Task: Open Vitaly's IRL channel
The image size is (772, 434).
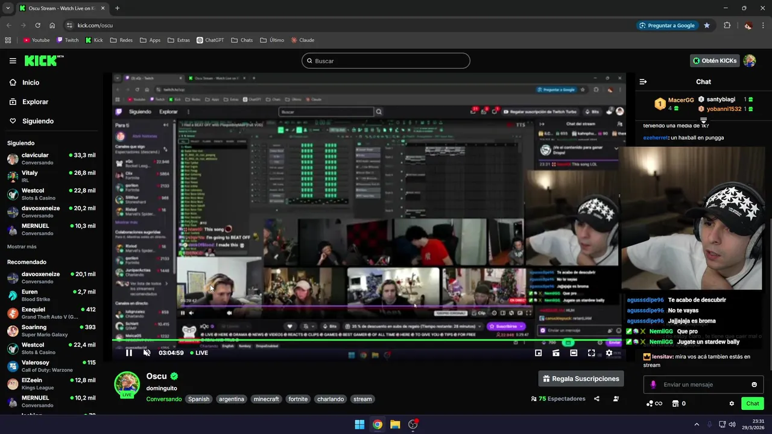Action: (x=51, y=177)
